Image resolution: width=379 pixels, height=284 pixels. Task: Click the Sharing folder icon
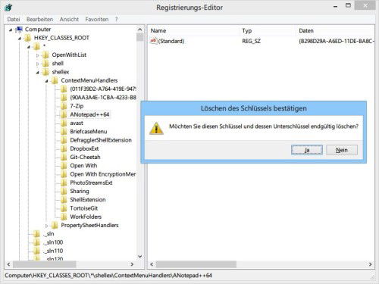[x=64, y=192]
